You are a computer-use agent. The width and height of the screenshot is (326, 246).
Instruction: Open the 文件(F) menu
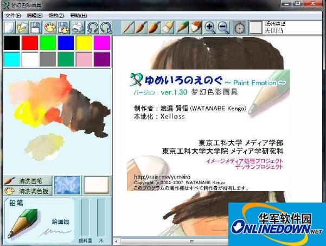click(13, 16)
